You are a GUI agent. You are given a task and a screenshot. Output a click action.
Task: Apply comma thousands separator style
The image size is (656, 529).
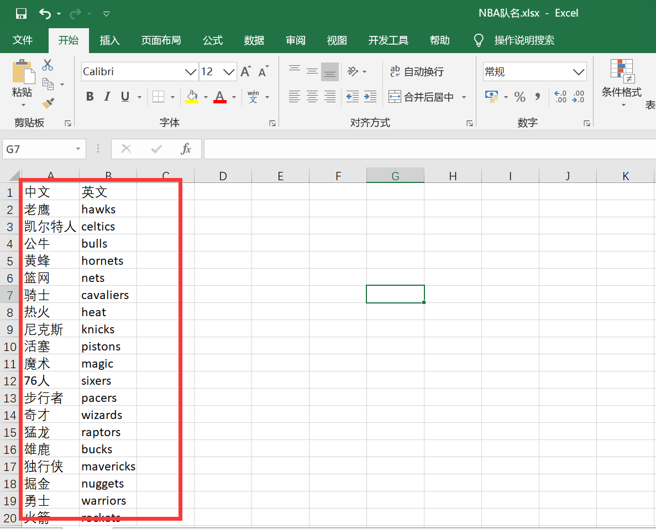coord(538,97)
